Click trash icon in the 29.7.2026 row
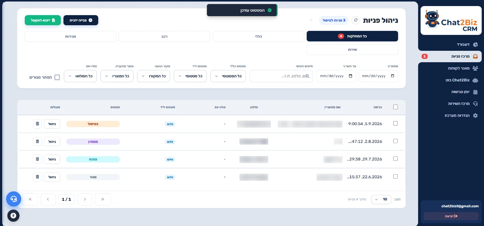 click(x=37, y=159)
